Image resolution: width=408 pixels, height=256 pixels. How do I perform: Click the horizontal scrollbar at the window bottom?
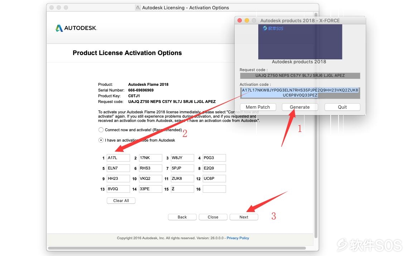click(177, 248)
